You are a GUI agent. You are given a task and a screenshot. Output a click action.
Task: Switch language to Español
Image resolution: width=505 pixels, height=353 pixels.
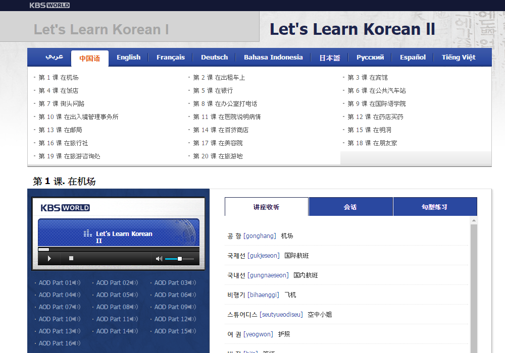coord(413,57)
